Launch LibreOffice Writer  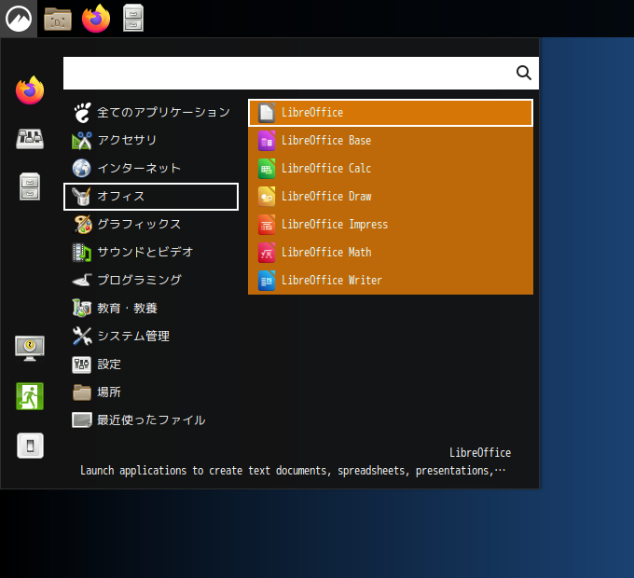coord(391,281)
